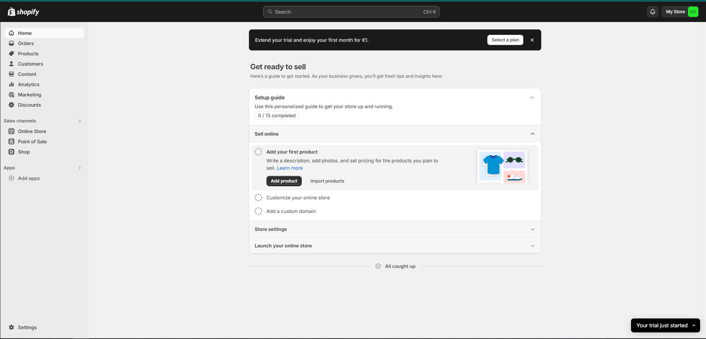
Task: Click the Add apps plus icon
Action: coord(11,178)
